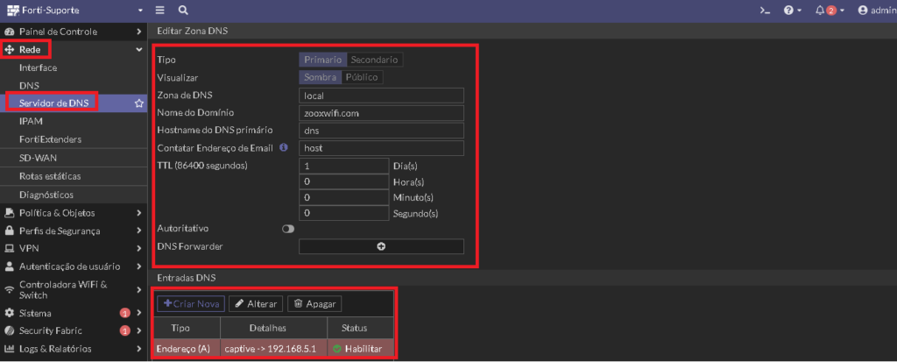Click the Criar Nova button
This screenshot has width=897, height=362.
pos(191,304)
